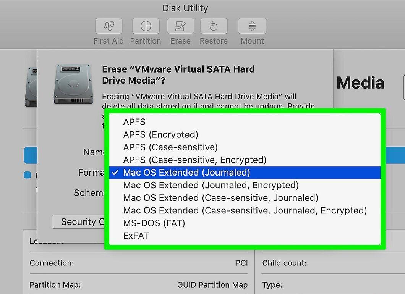Open the Partition tool in the toolbar
The height and width of the screenshot is (294, 405).
[x=146, y=26]
